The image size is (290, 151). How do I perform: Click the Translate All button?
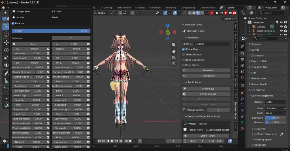click(x=206, y=76)
